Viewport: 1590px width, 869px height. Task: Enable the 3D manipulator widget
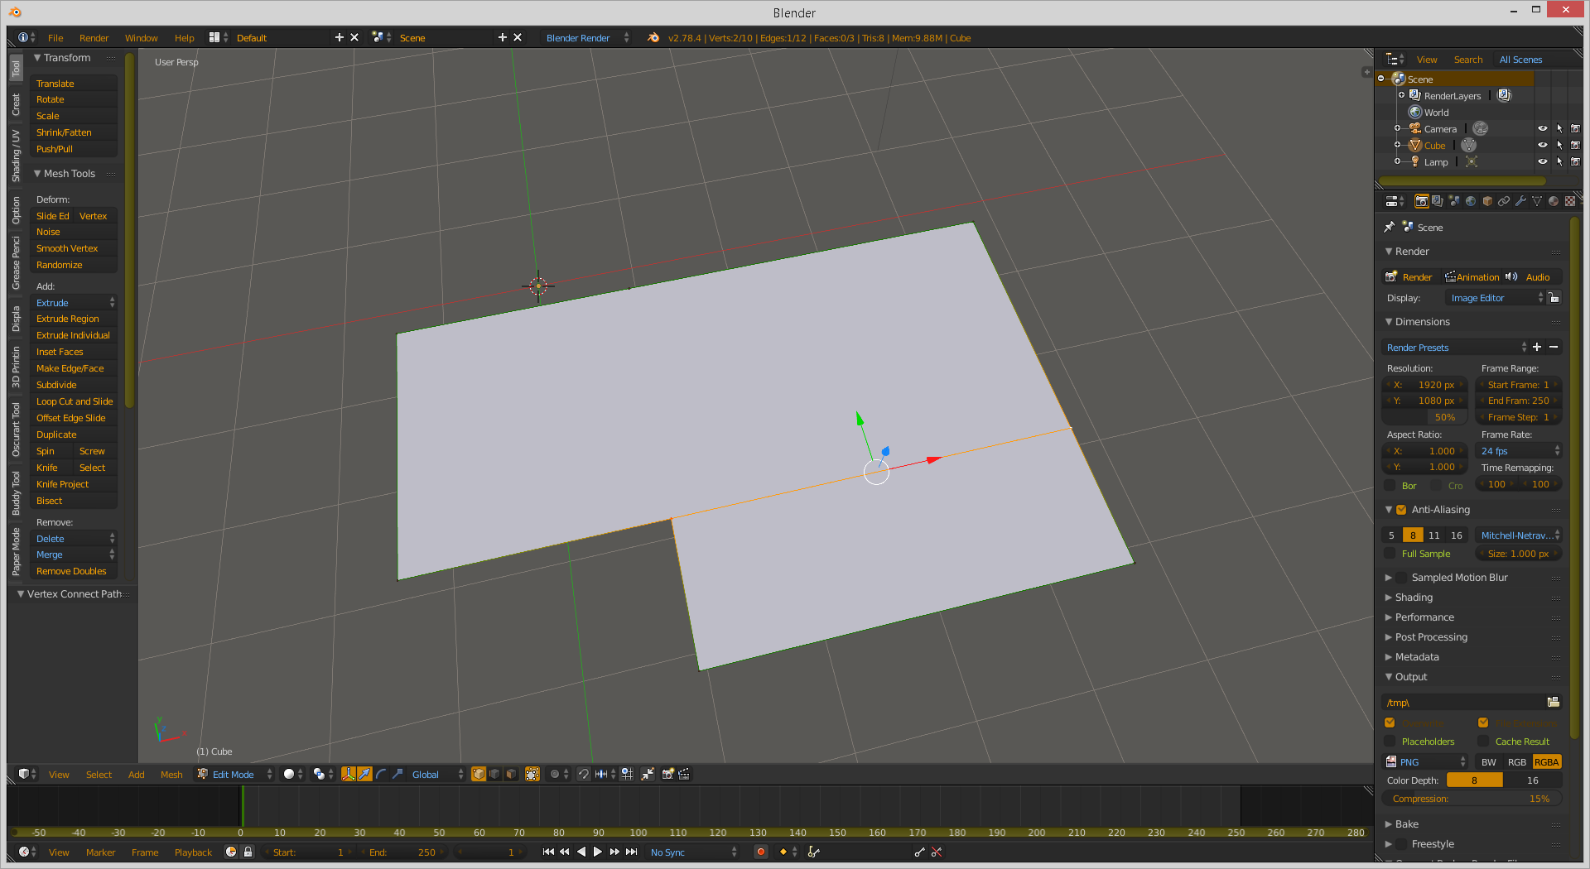coord(349,774)
